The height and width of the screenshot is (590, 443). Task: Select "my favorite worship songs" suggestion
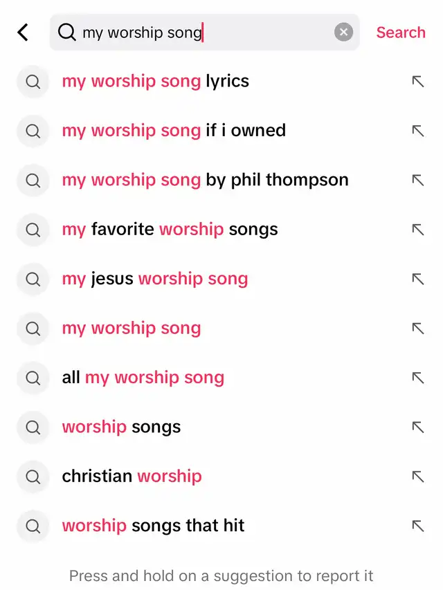tap(170, 230)
